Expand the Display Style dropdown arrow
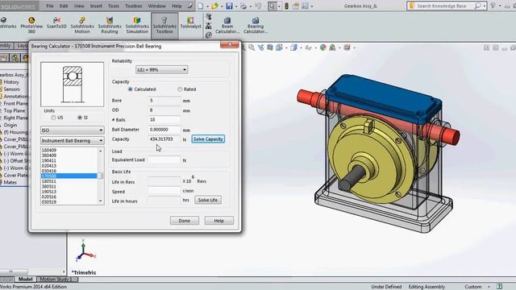Screen dimensions: 516x290 click(x=301, y=48)
